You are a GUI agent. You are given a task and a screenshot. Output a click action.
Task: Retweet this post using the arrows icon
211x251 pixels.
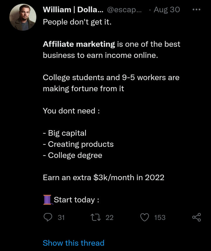coord(95,217)
